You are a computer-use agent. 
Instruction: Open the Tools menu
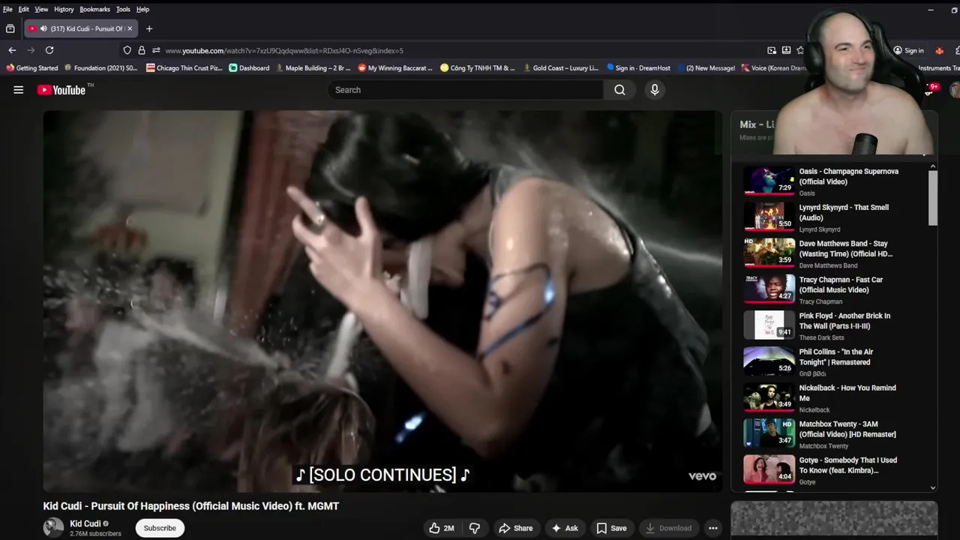coord(123,9)
